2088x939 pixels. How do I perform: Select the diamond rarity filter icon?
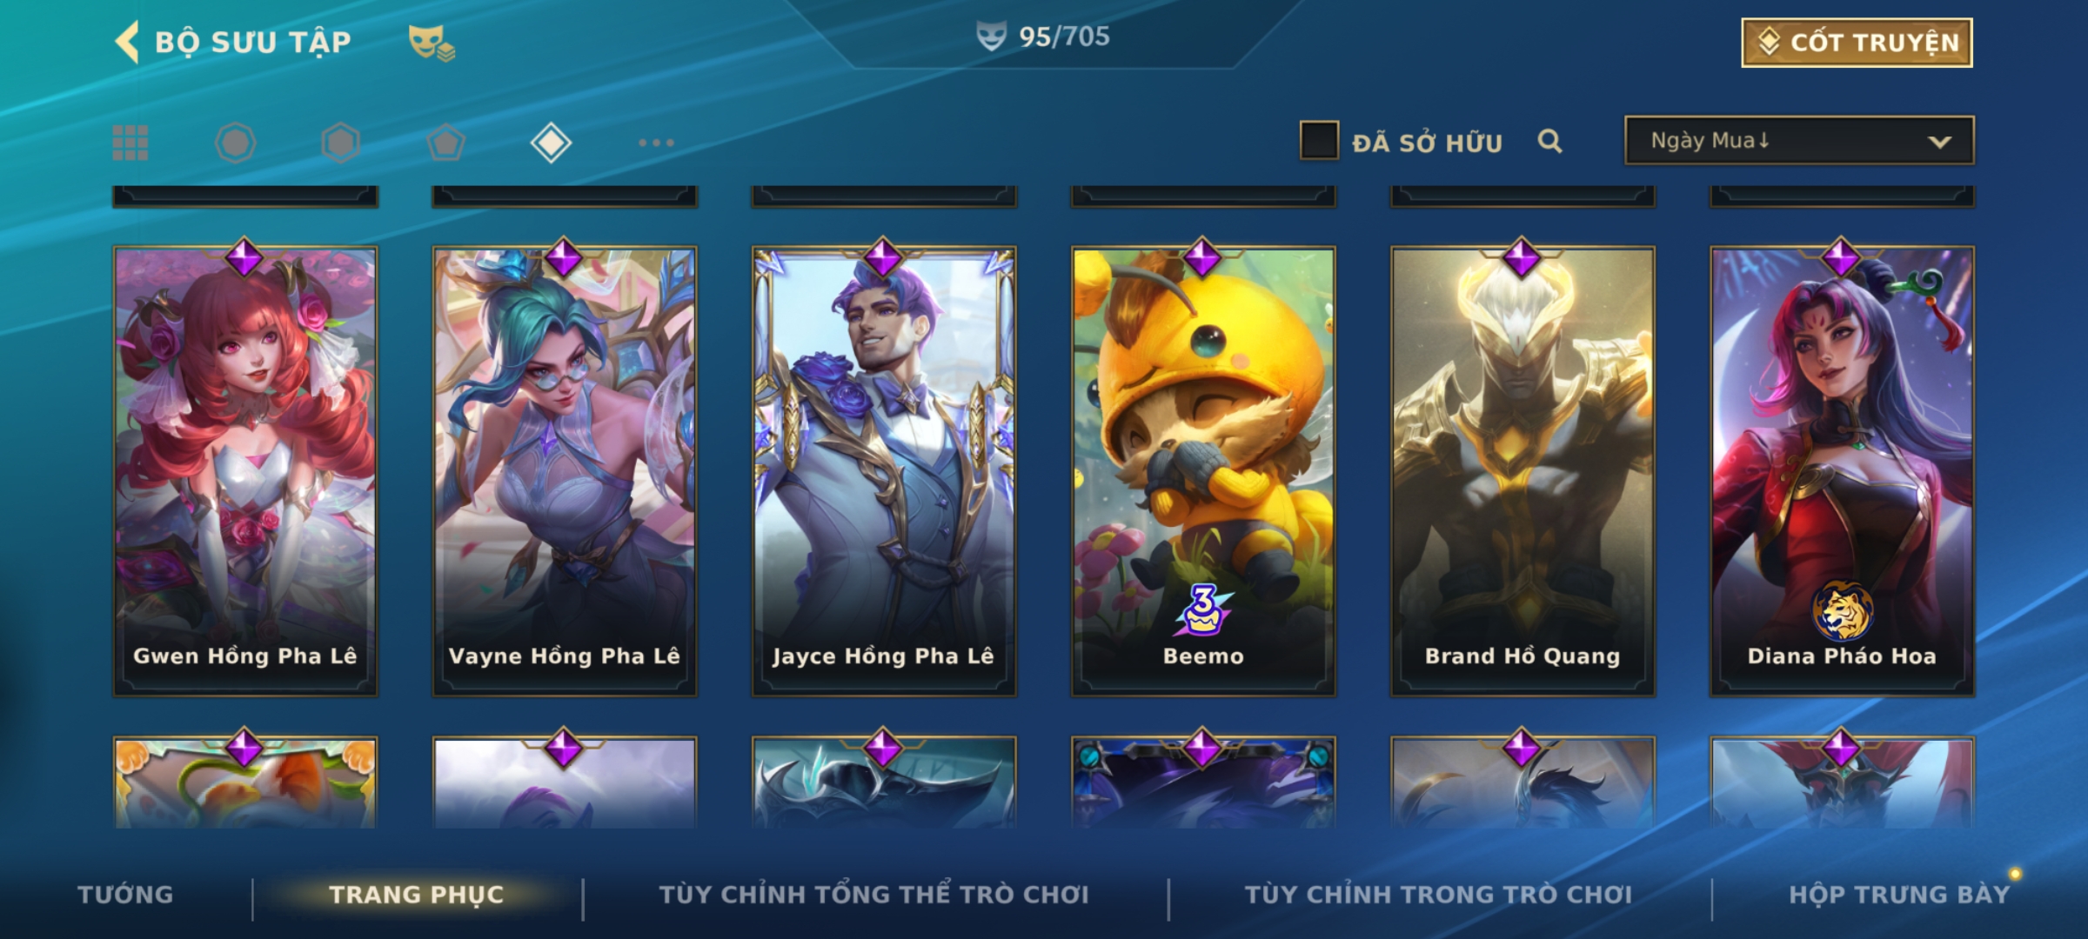click(551, 143)
